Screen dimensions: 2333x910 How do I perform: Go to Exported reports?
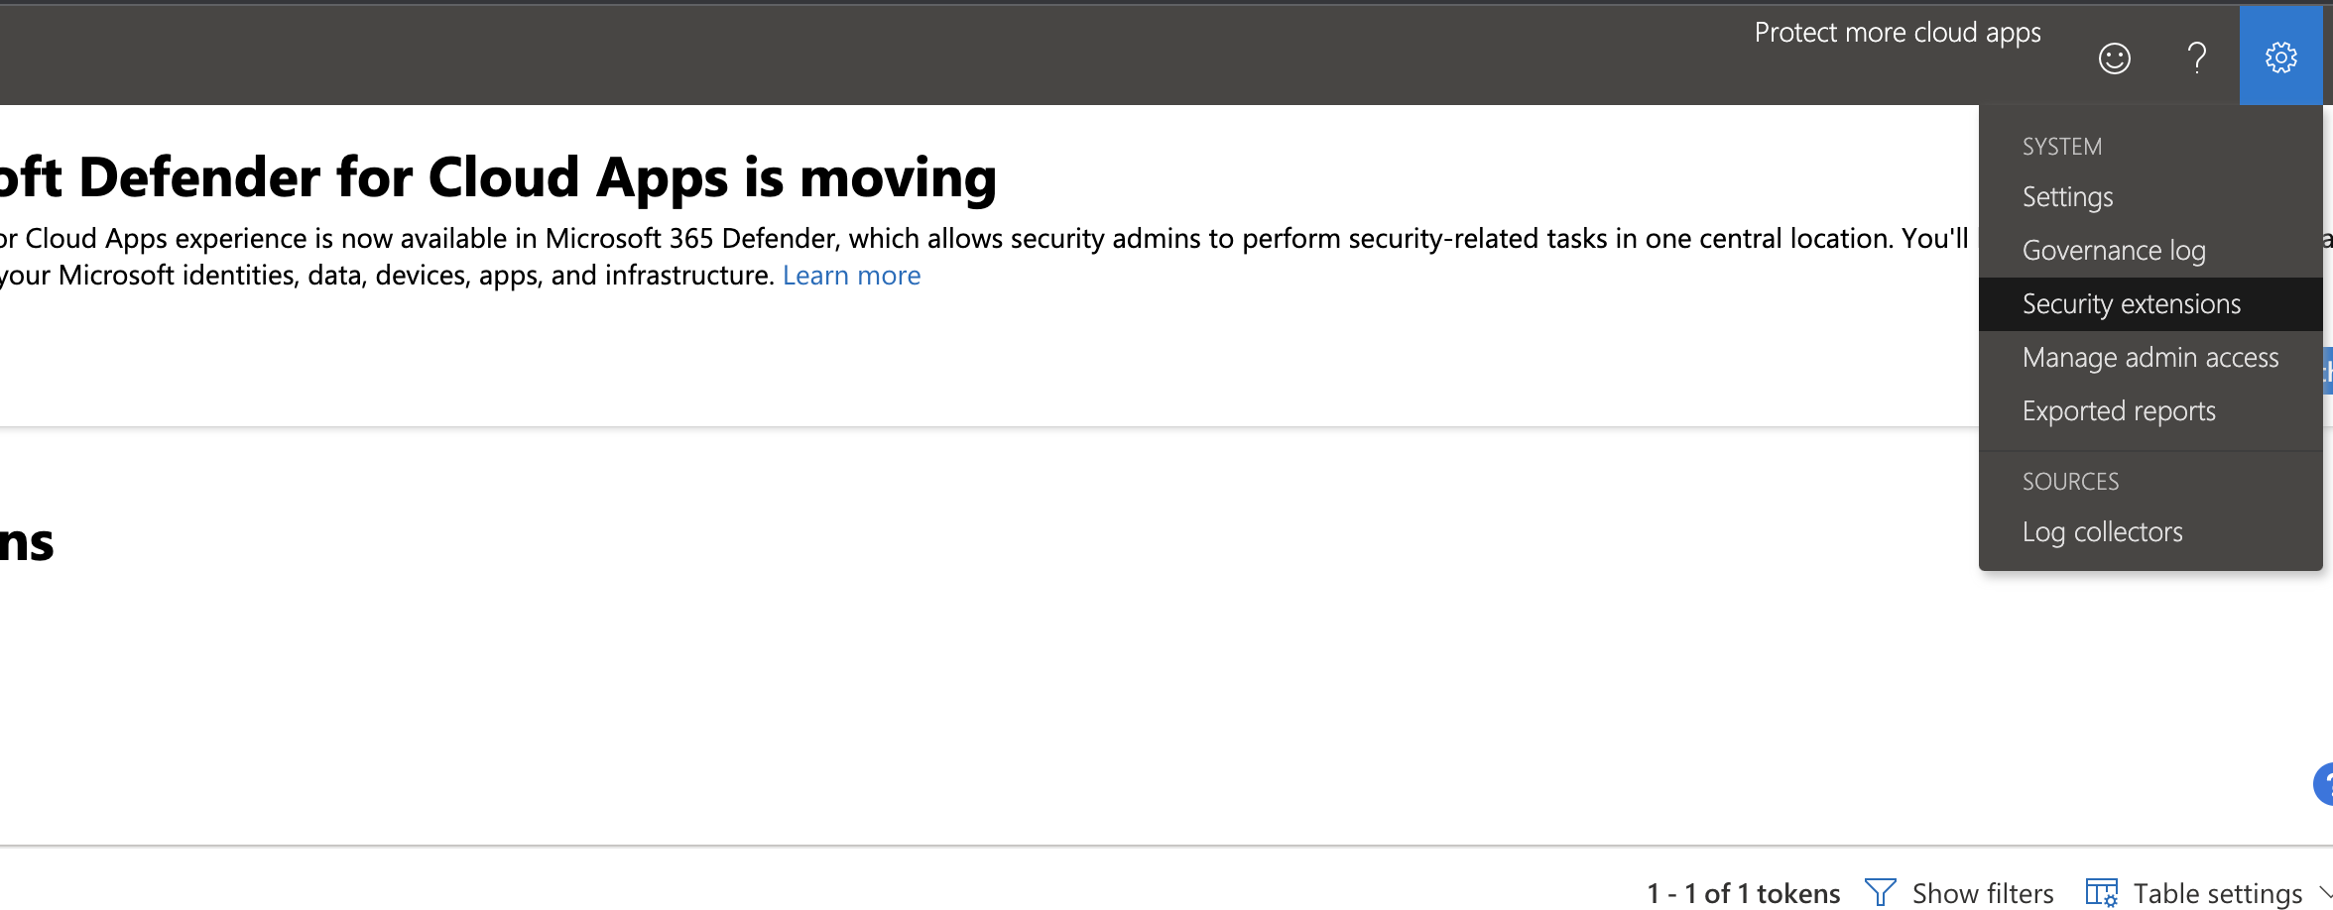(2119, 411)
